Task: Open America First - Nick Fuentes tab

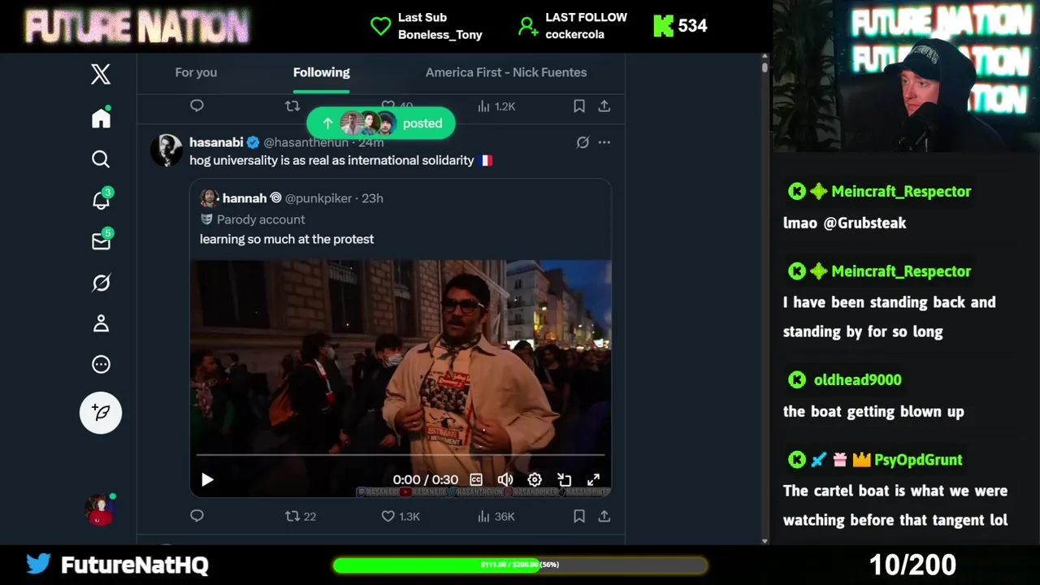Action: point(506,72)
